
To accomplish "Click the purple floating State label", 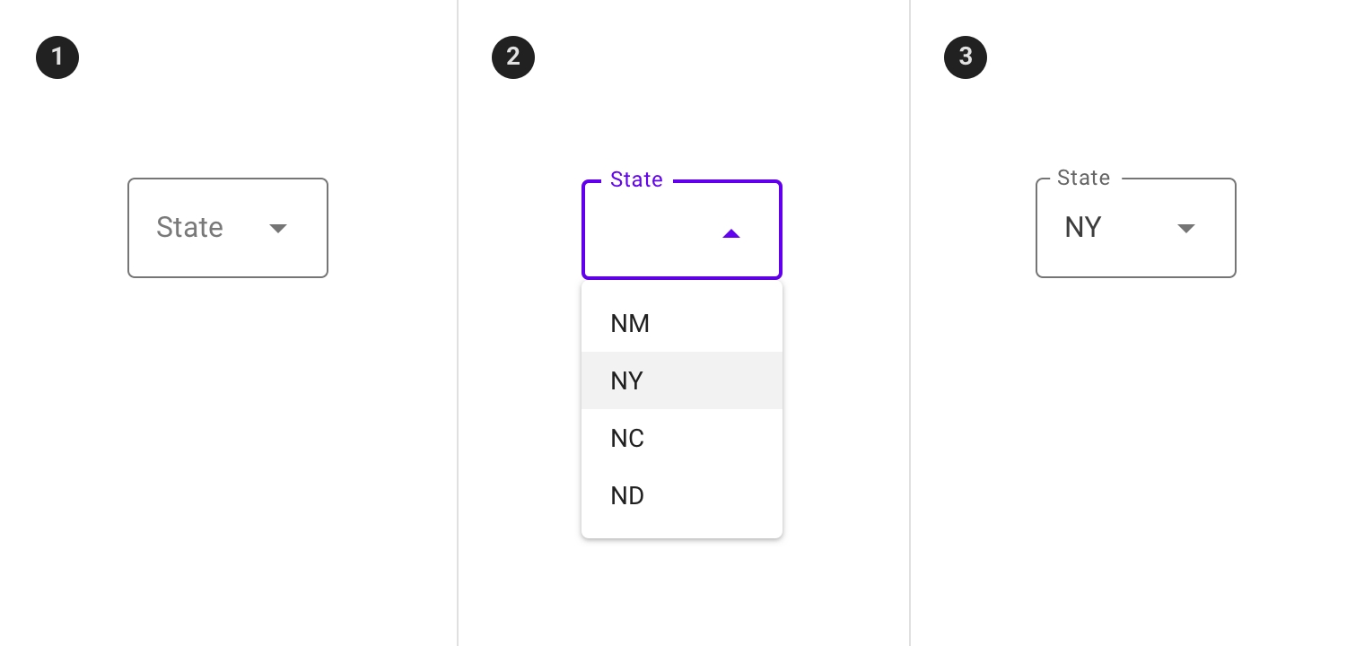I will coord(636,179).
